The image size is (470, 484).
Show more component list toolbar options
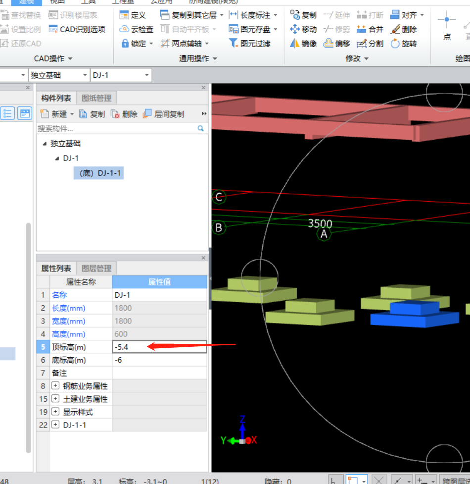click(x=204, y=113)
